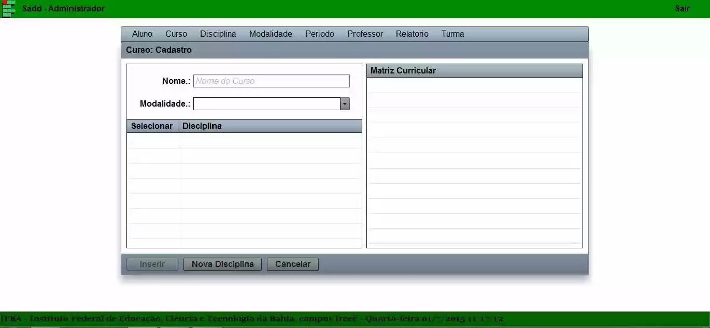
Task: Open the Turma menu
Action: (452, 34)
